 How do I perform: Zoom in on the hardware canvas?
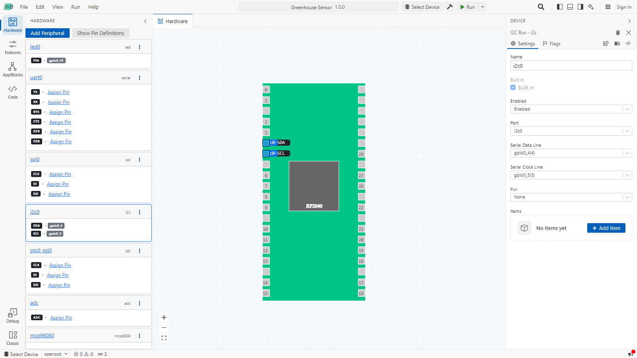164,317
